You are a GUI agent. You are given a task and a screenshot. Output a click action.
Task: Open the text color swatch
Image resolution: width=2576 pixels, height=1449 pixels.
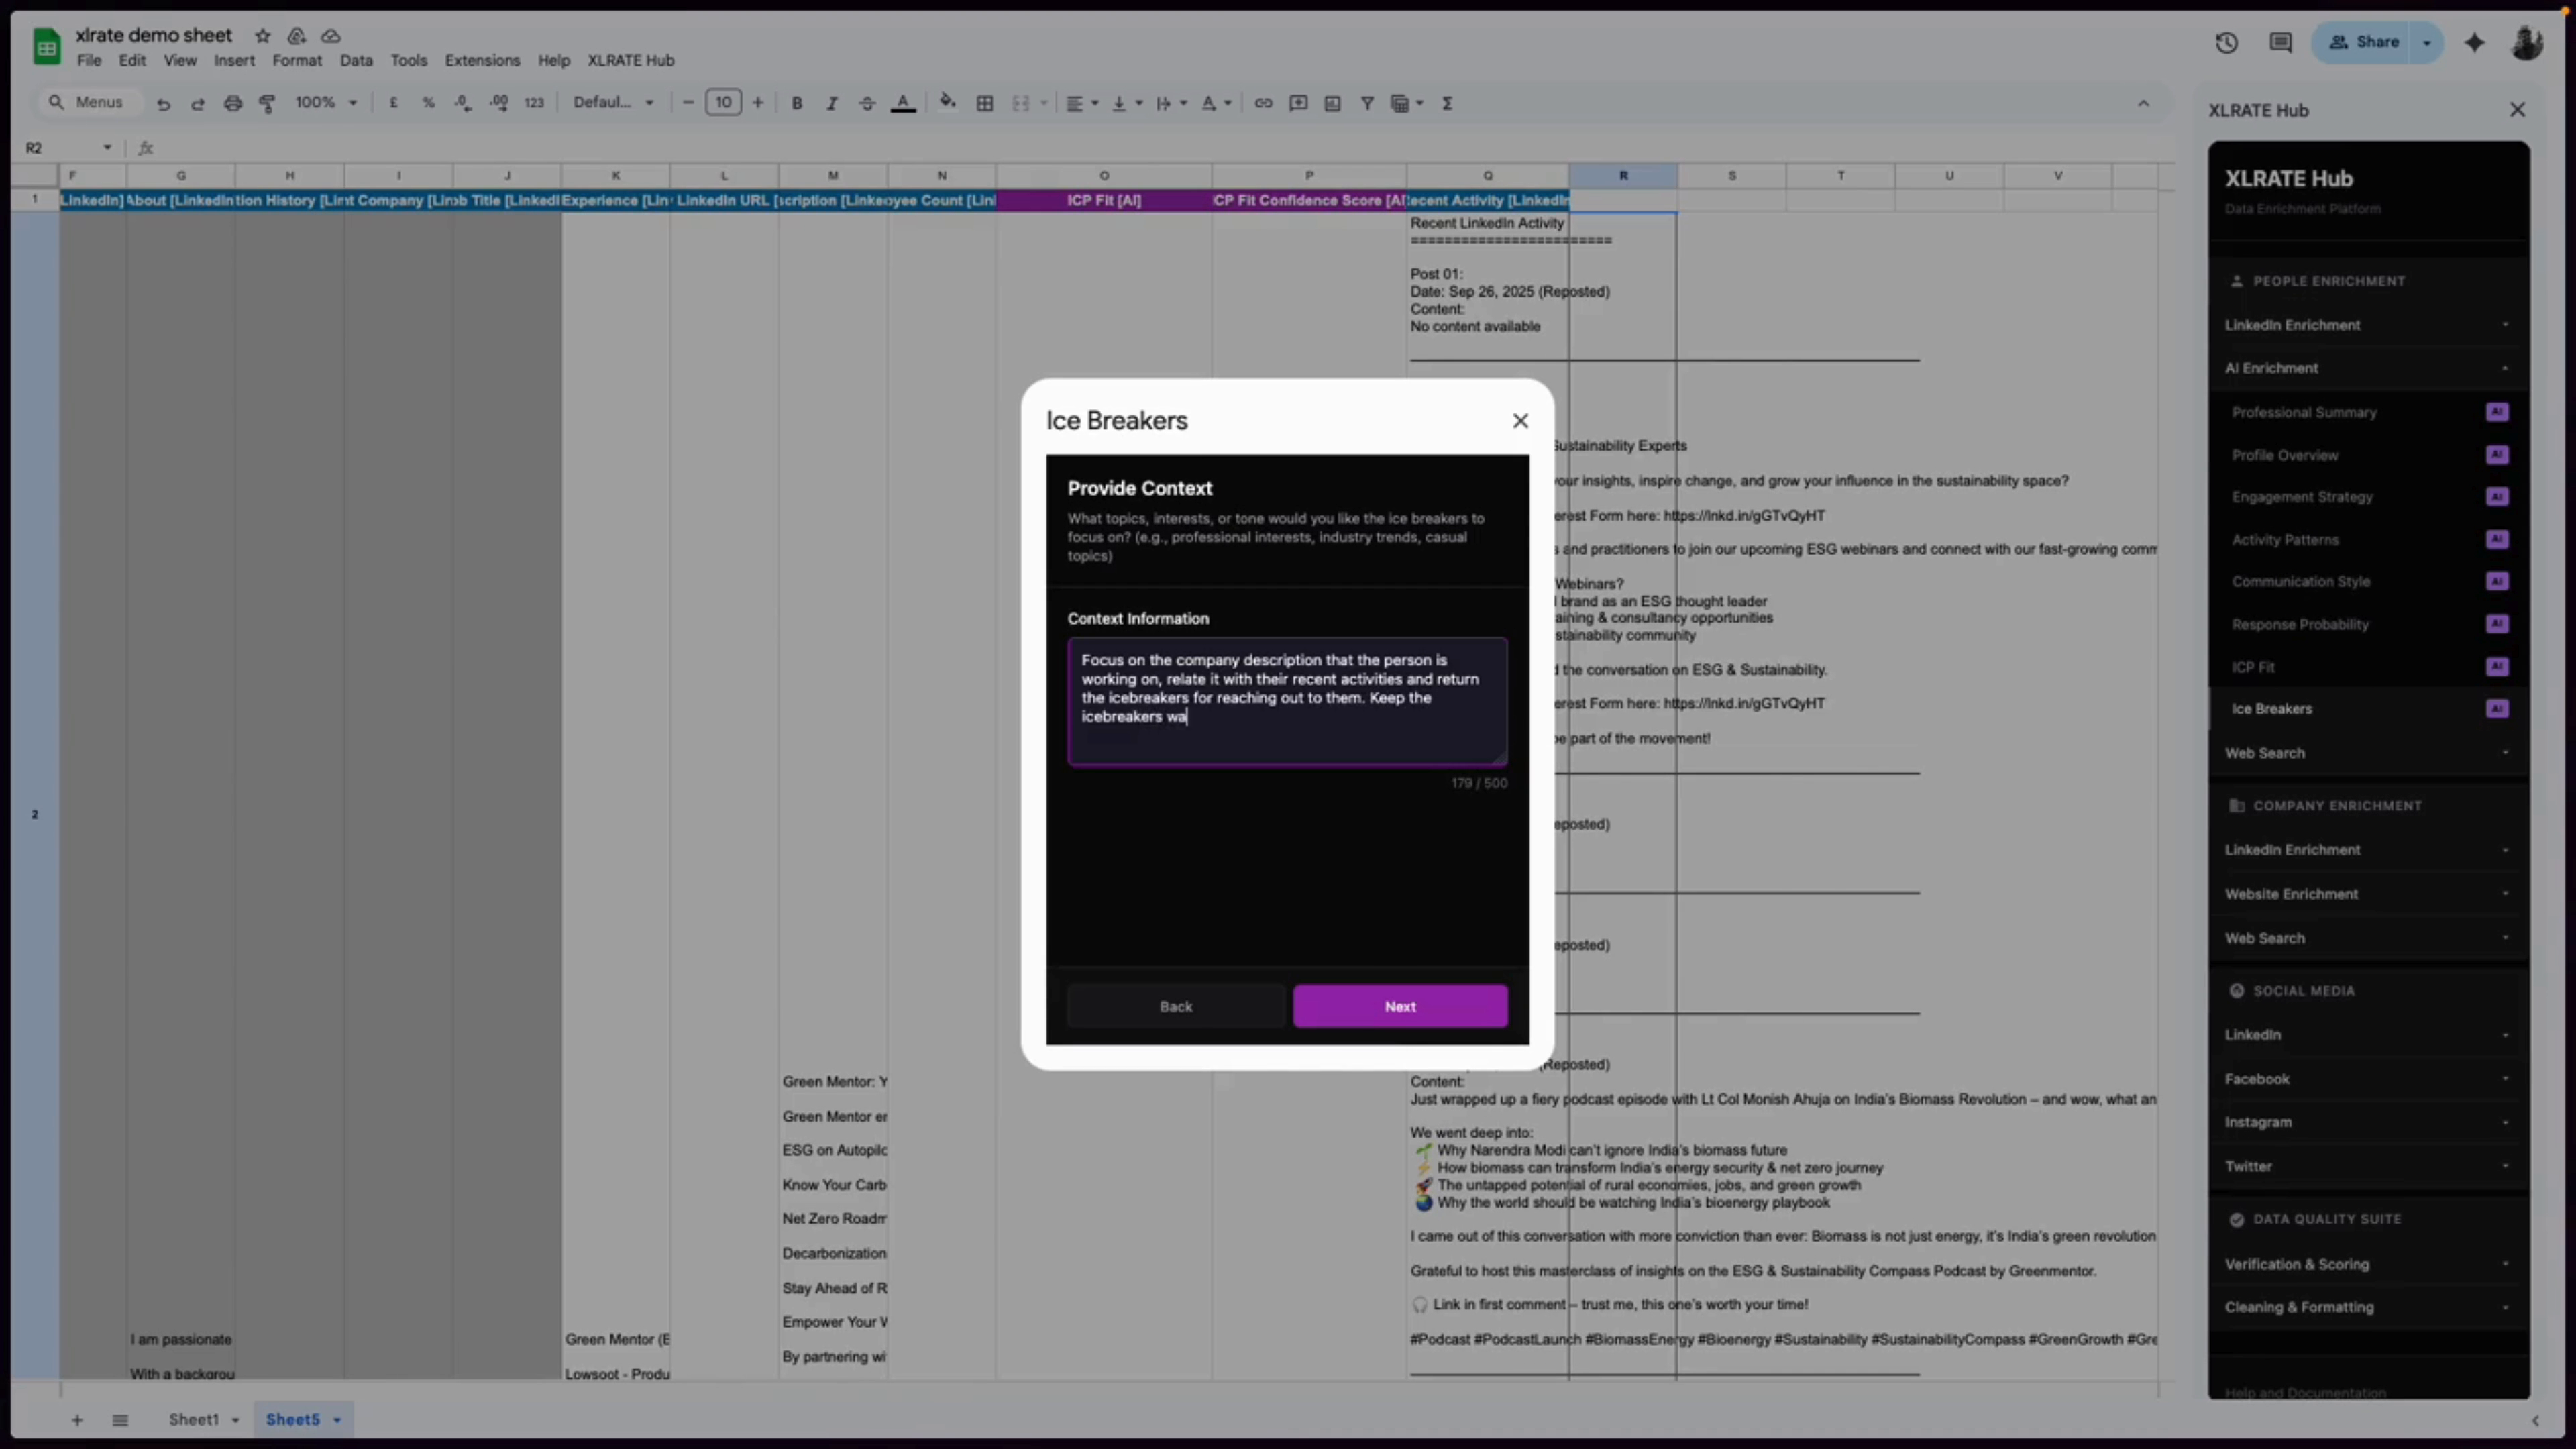[x=902, y=102]
